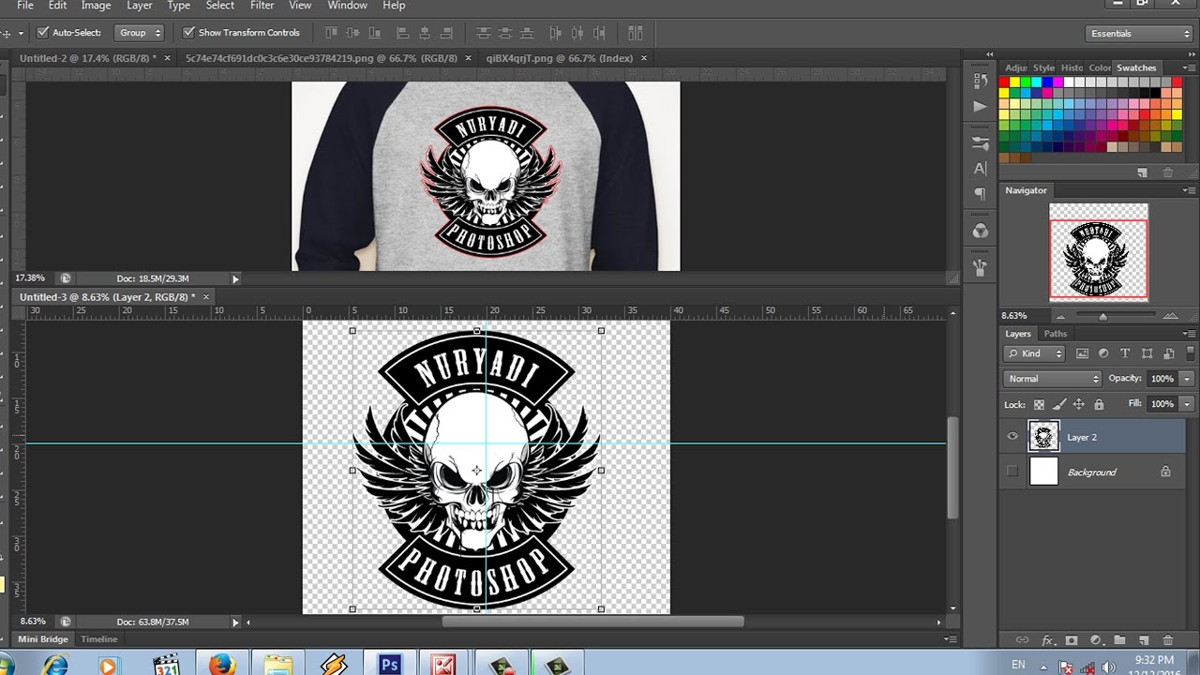The height and width of the screenshot is (675, 1200).
Task: Create new fill or adjustment layer
Action: pos(1096,640)
